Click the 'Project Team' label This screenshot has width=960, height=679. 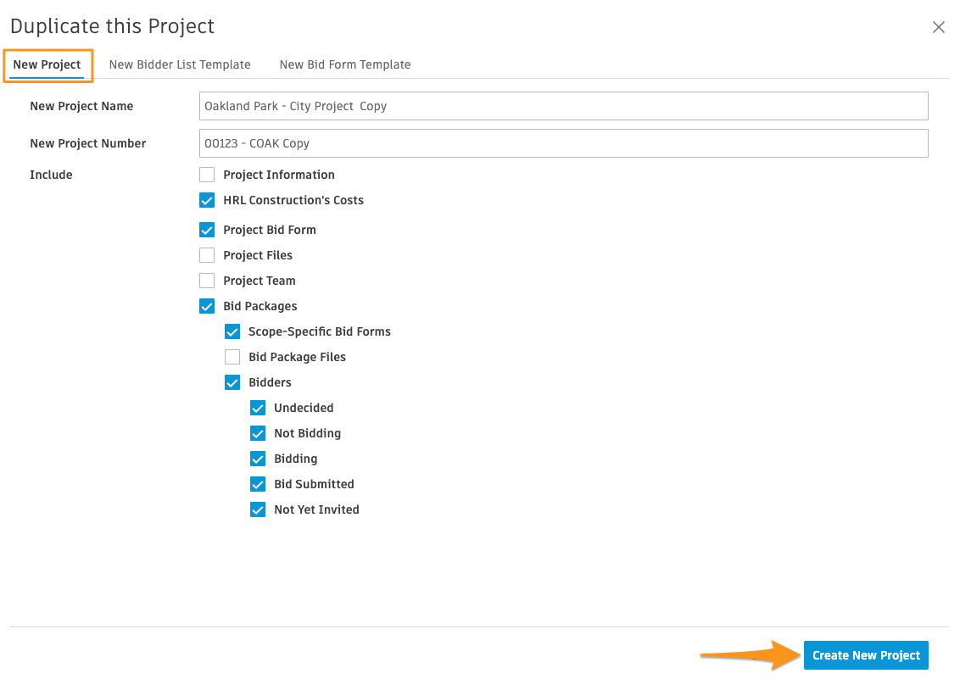click(259, 281)
